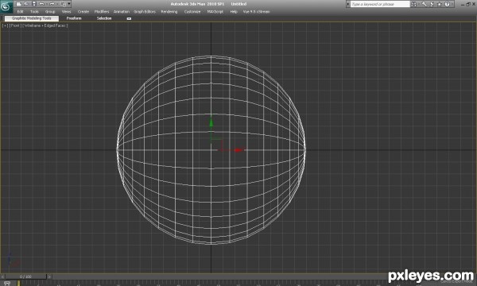Open the Animation menu

coord(122,12)
